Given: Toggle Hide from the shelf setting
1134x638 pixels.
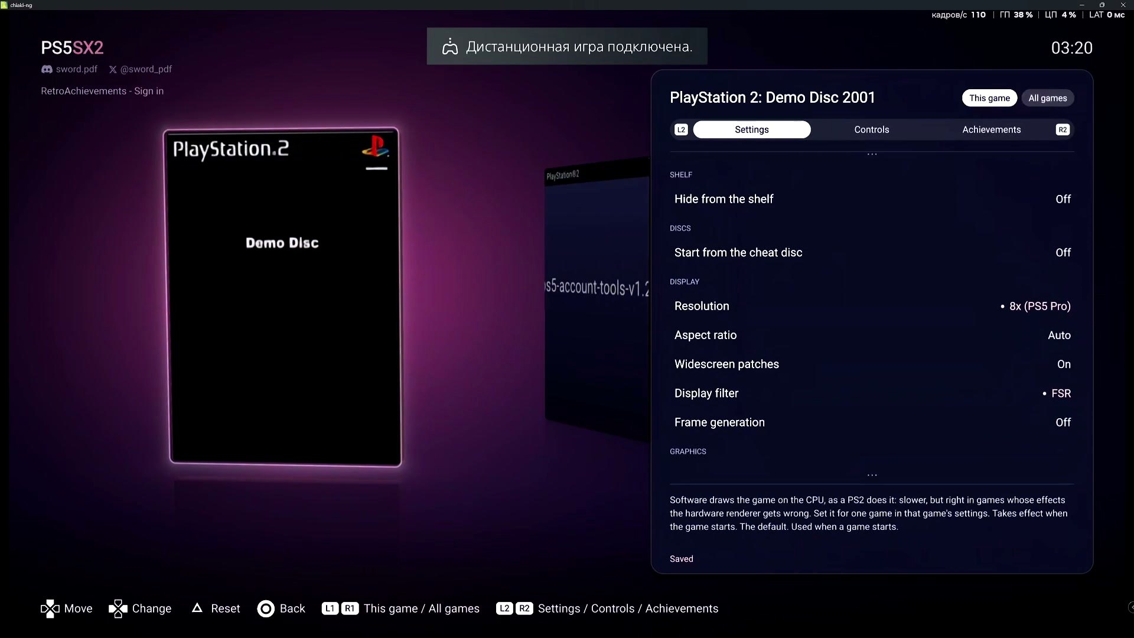Looking at the screenshot, I should coord(872,199).
